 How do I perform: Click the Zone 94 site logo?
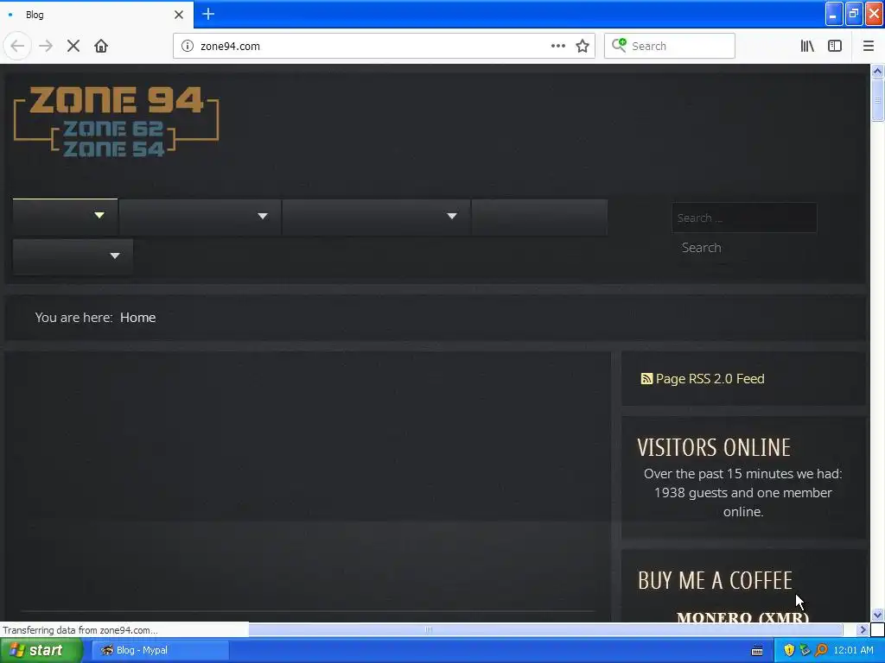[x=116, y=121]
